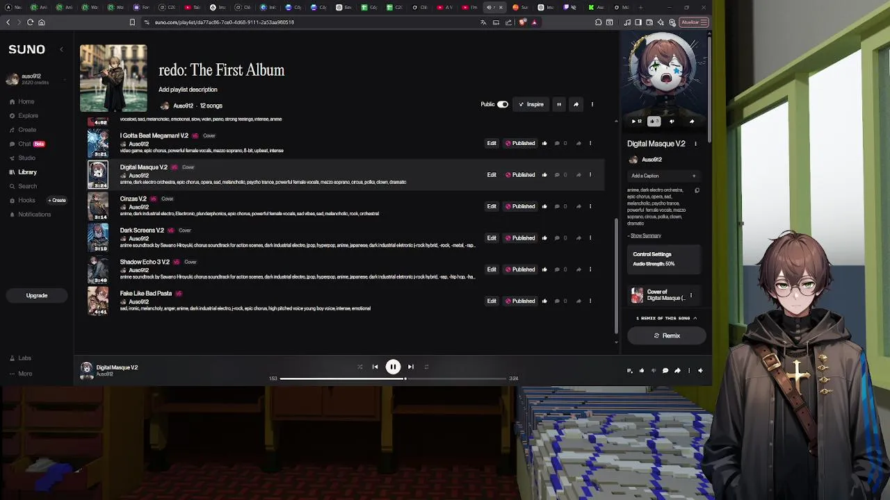Skip to the next track
This screenshot has height=500, width=890.
pyautogui.click(x=411, y=367)
